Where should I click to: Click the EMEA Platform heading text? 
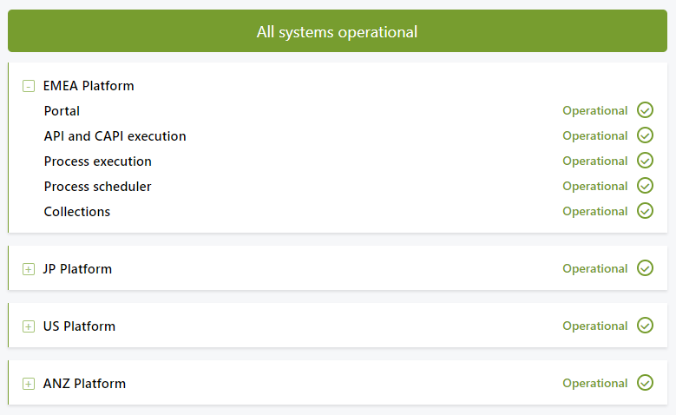89,86
